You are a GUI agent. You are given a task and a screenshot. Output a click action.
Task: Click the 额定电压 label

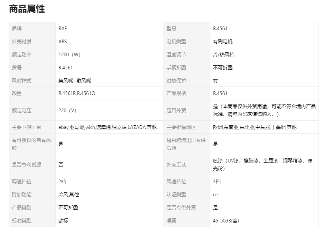point(22,110)
